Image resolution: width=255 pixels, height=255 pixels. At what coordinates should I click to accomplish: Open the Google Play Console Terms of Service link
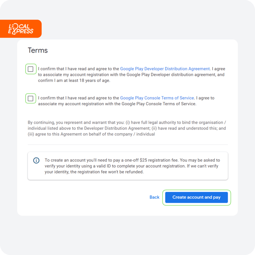[x=157, y=98]
